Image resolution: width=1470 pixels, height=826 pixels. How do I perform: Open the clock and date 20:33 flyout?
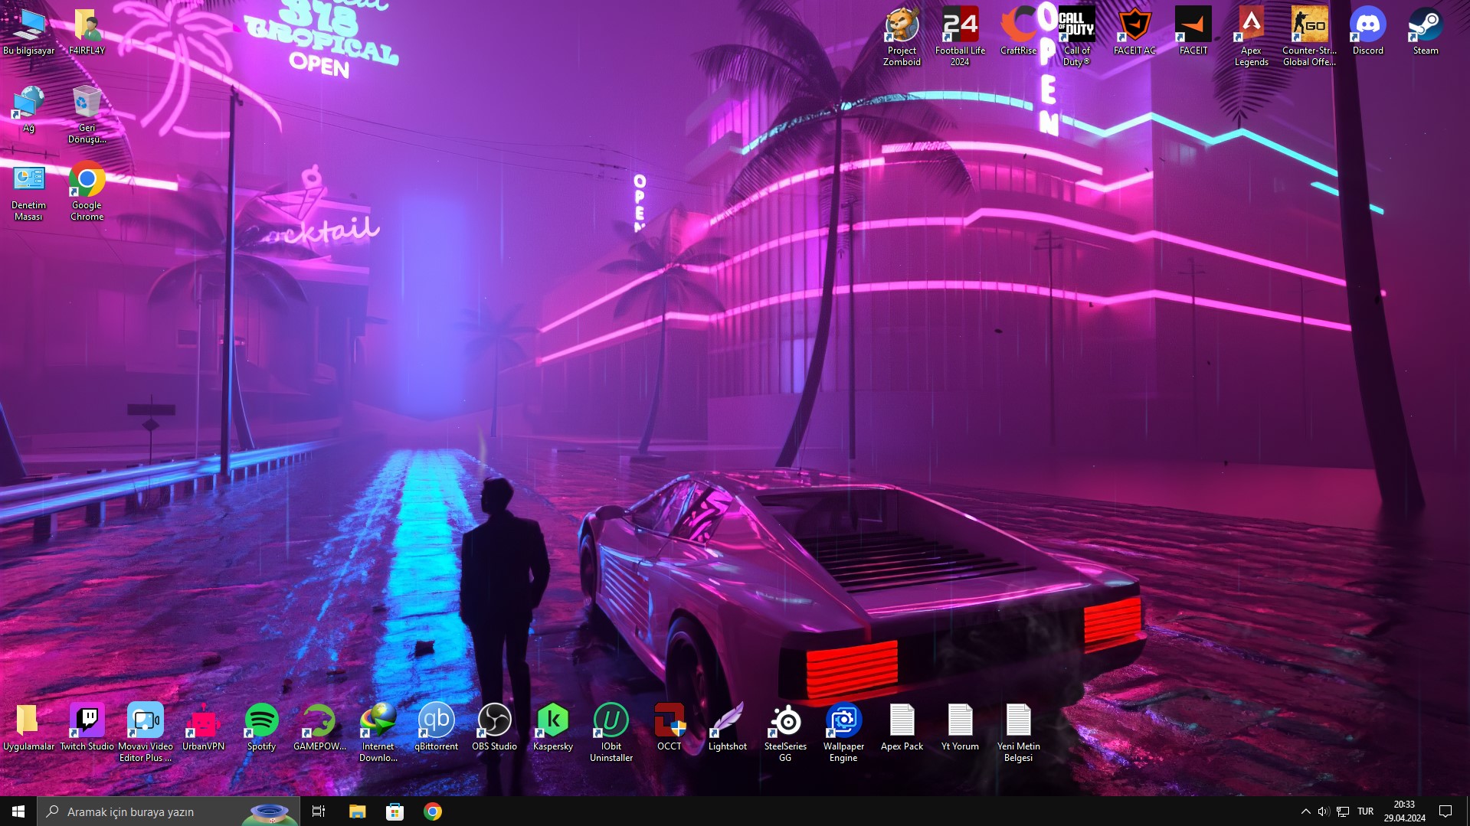pyautogui.click(x=1404, y=811)
